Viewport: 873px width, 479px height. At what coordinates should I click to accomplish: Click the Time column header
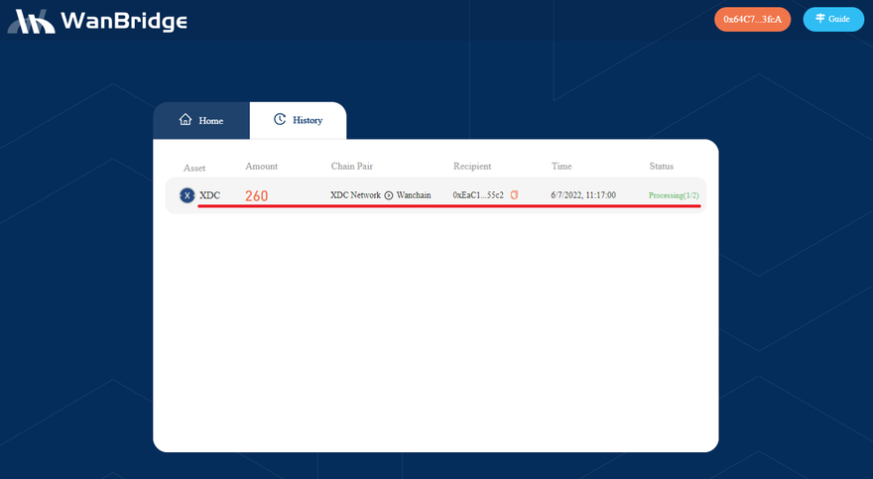point(561,166)
